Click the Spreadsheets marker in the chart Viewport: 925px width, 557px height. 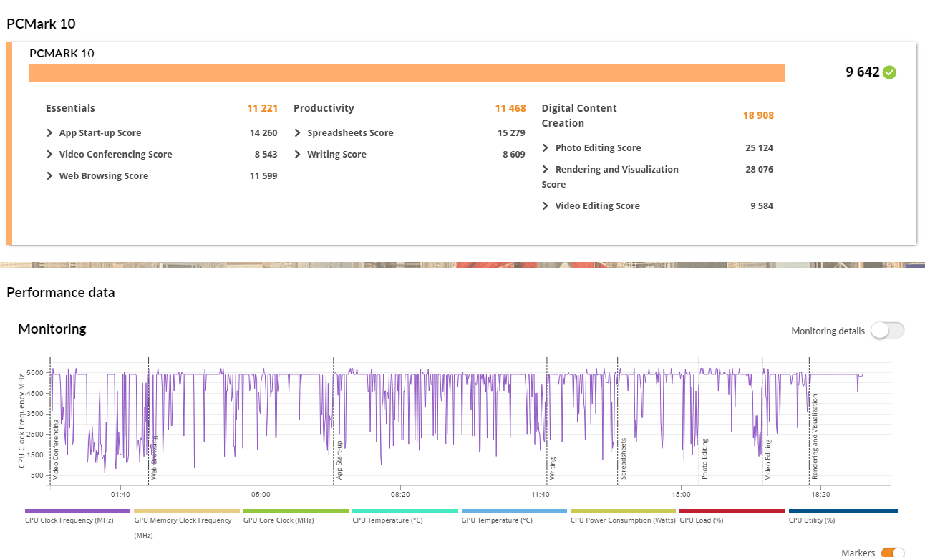coord(624,458)
